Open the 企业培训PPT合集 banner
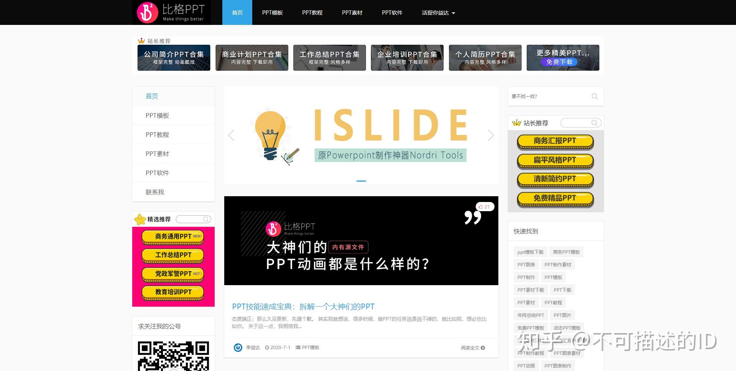Image resolution: width=736 pixels, height=371 pixels. 407,58
